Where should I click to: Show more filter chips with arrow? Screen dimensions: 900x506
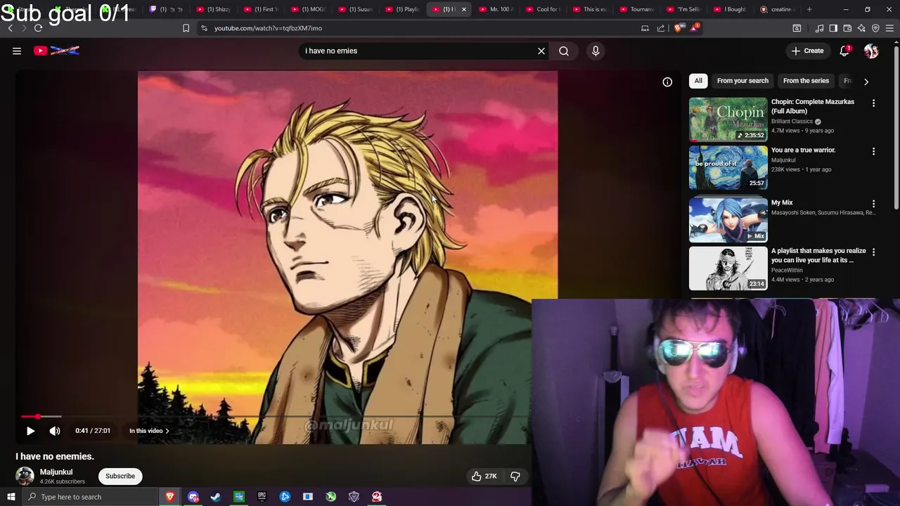point(866,82)
